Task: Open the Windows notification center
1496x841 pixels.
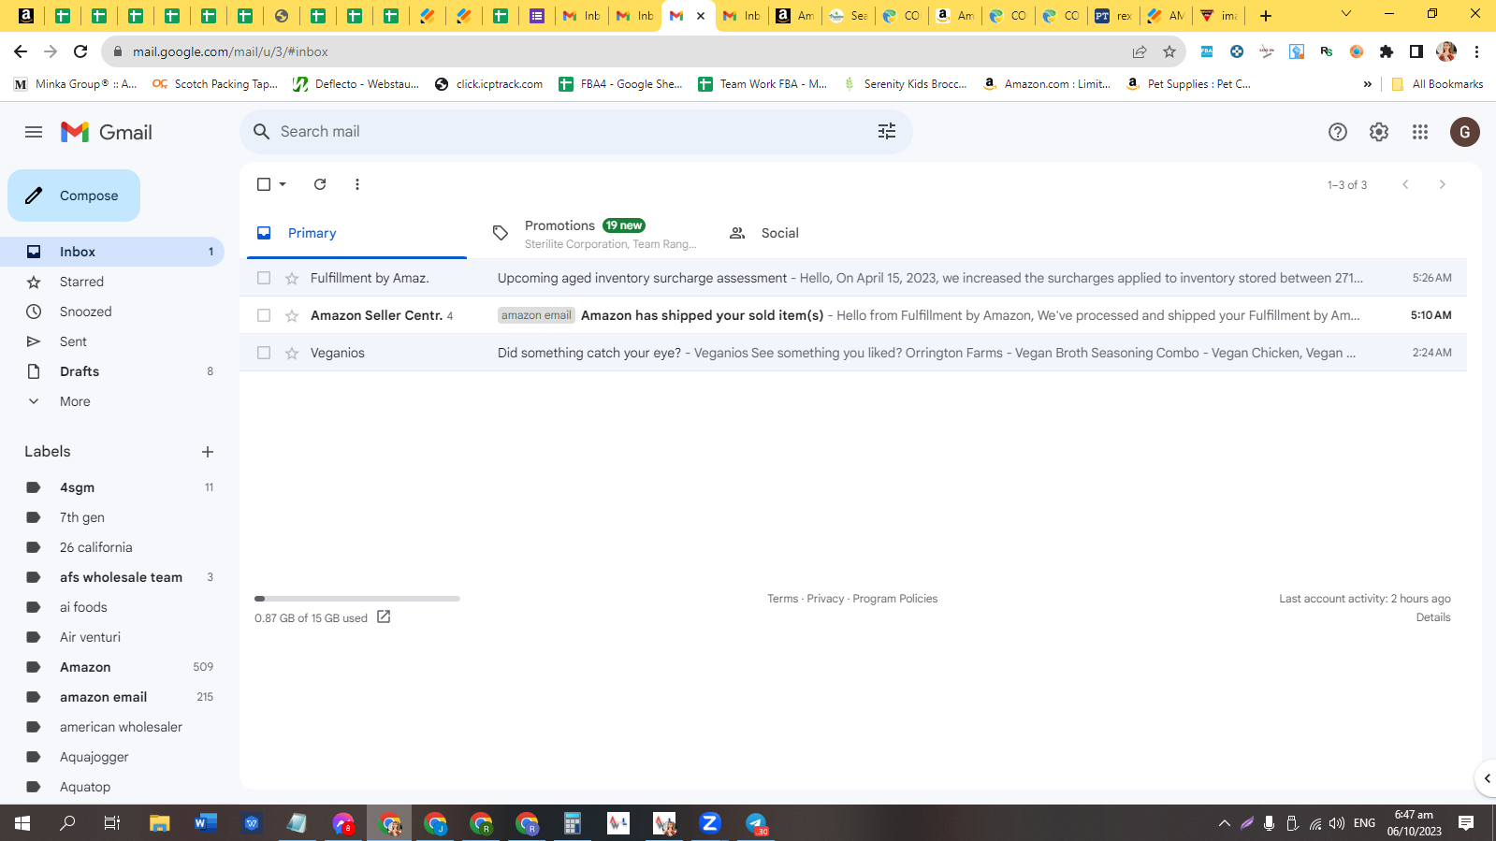Action: click(x=1466, y=823)
